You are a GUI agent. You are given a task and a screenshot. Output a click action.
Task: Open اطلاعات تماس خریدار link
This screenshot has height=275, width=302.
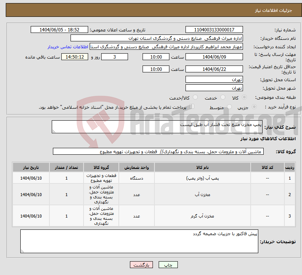(68, 47)
